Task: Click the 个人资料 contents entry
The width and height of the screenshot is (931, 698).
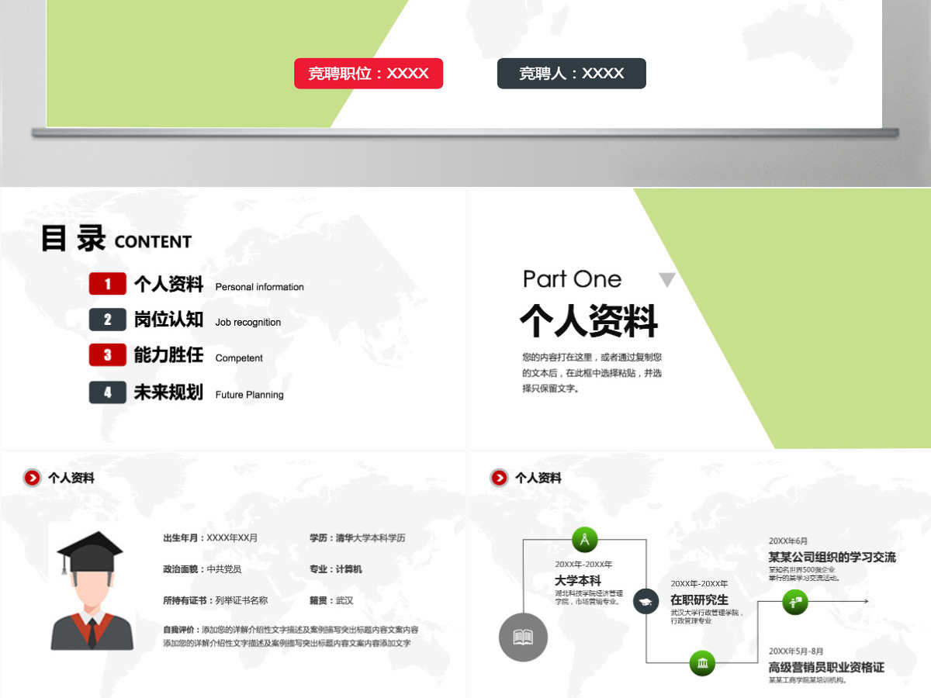Action: [168, 284]
